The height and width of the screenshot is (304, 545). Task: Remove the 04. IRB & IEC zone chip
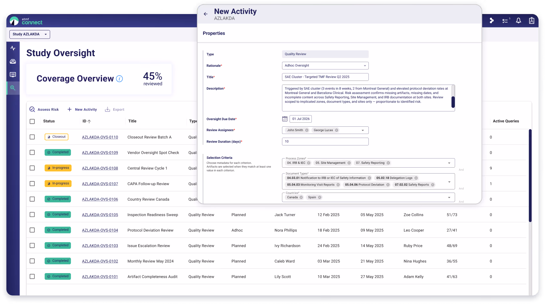309,163
